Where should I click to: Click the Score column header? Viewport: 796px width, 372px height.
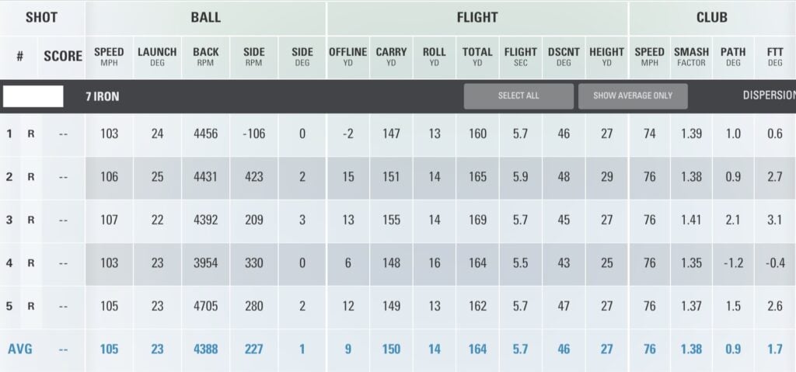[x=63, y=57]
